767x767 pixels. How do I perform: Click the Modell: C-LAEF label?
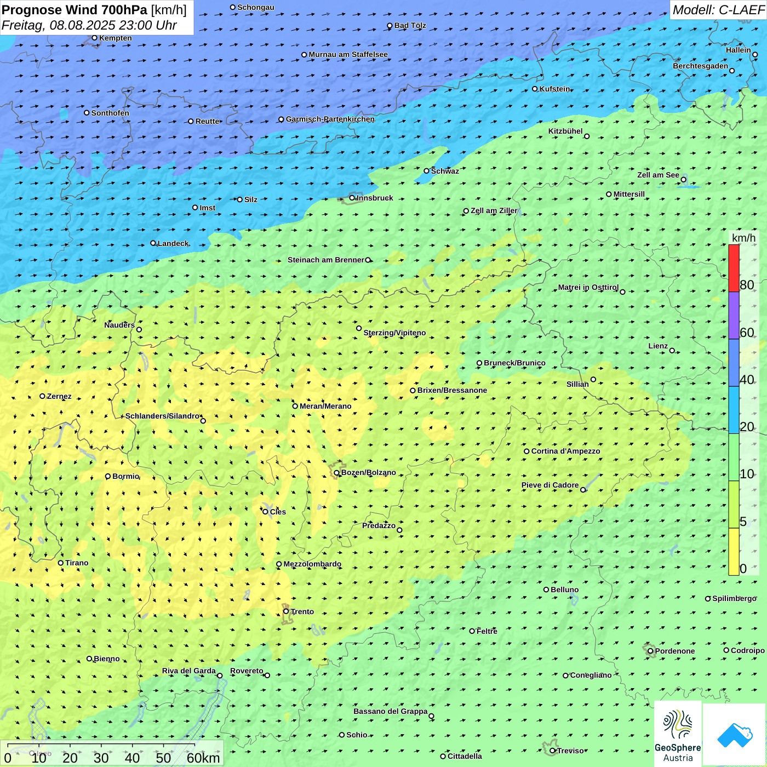tap(718, 10)
